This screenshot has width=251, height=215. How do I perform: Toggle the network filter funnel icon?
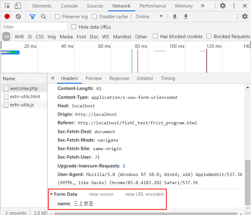tap(32, 16)
